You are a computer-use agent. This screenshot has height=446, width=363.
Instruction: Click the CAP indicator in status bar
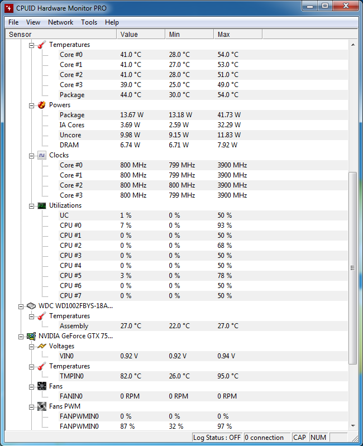point(299,438)
